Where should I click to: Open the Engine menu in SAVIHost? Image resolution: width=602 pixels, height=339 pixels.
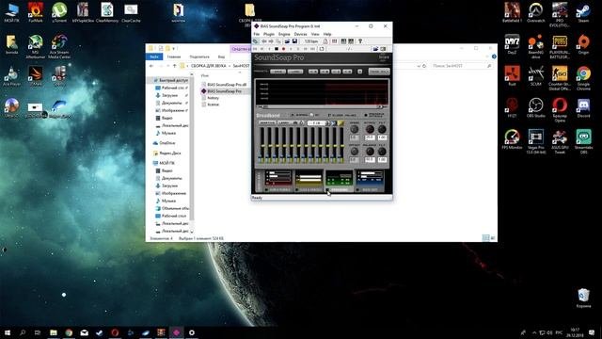(x=284, y=34)
